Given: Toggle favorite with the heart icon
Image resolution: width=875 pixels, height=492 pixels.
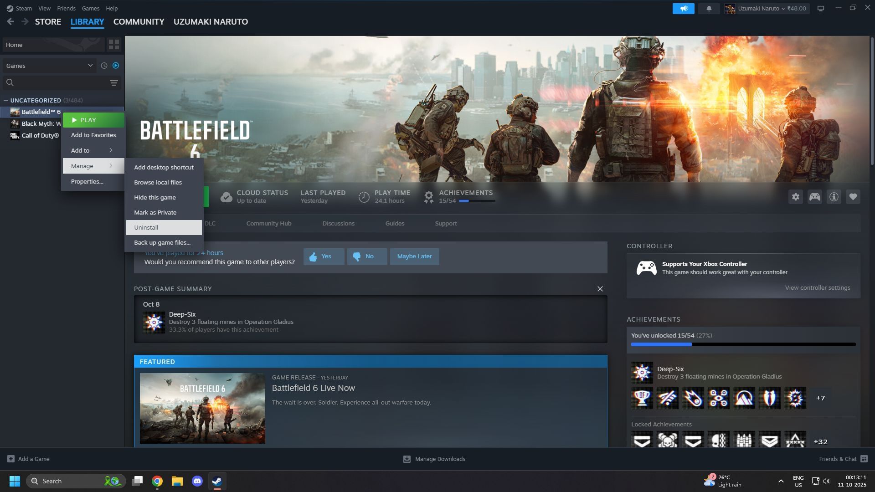Looking at the screenshot, I should pos(853,197).
